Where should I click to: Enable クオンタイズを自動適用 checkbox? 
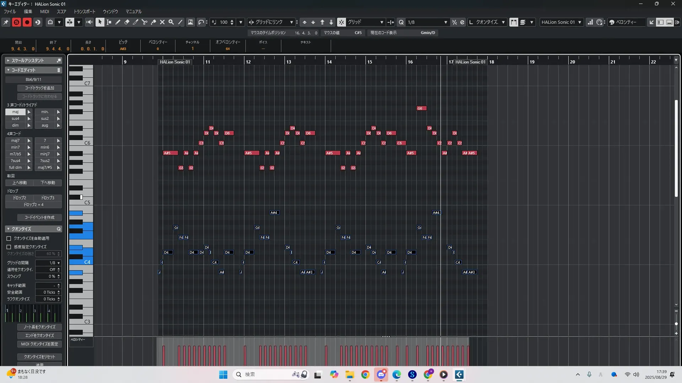pos(9,238)
